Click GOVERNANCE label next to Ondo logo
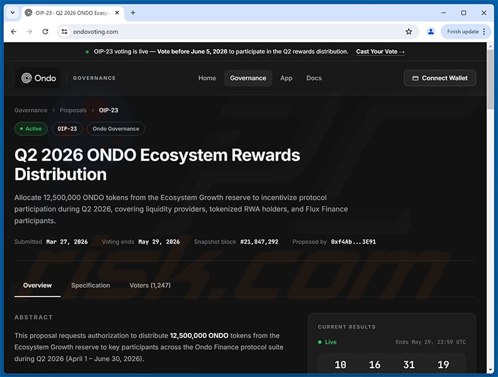This screenshot has width=498, height=377. (x=95, y=78)
